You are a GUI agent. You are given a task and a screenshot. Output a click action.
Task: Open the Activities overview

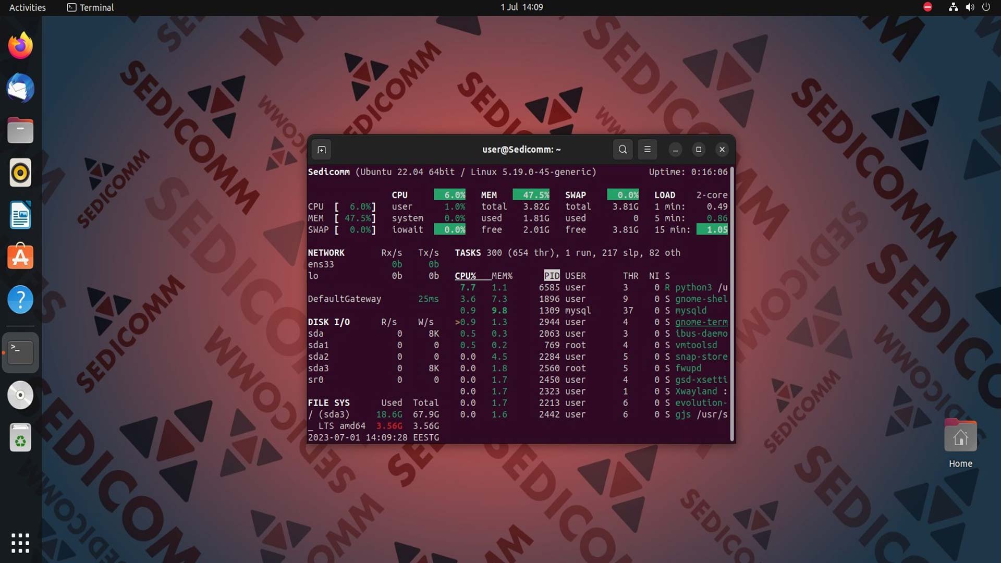point(28,7)
